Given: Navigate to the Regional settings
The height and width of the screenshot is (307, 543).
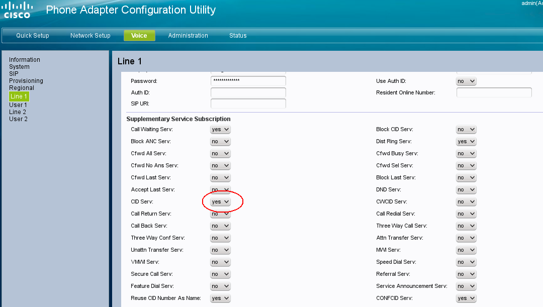Looking at the screenshot, I should [x=22, y=88].
